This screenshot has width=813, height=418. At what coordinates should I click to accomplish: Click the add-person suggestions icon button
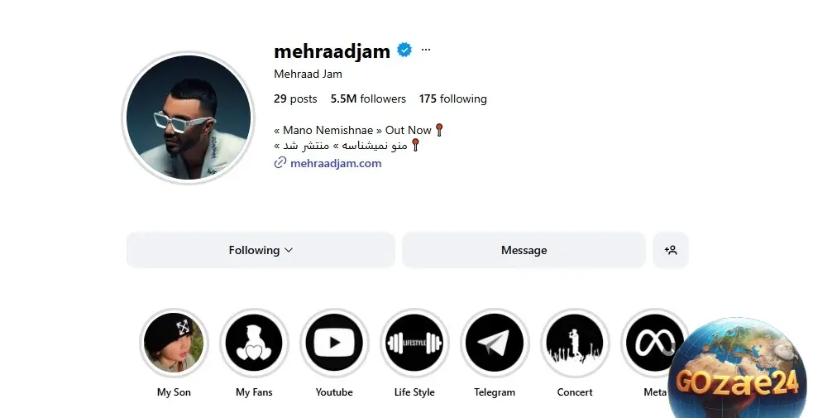coord(671,250)
